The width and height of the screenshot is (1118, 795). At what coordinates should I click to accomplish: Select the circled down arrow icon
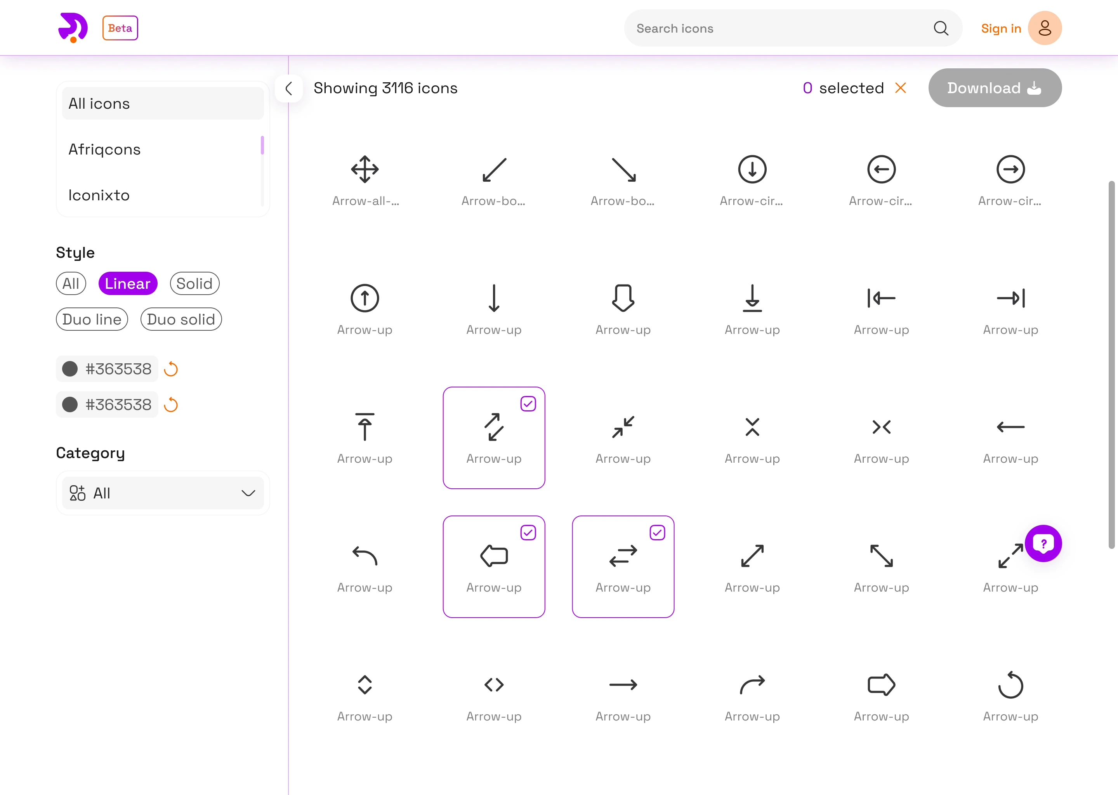pos(752,169)
